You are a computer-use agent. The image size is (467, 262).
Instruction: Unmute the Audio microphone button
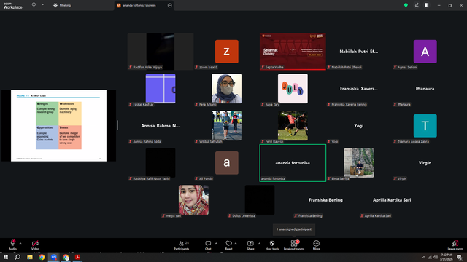[x=12, y=245]
